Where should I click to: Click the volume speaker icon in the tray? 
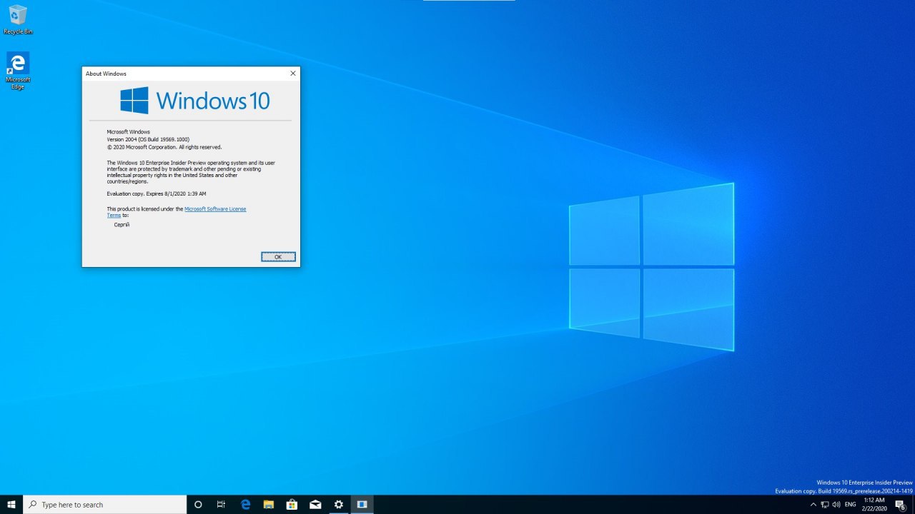(836, 505)
